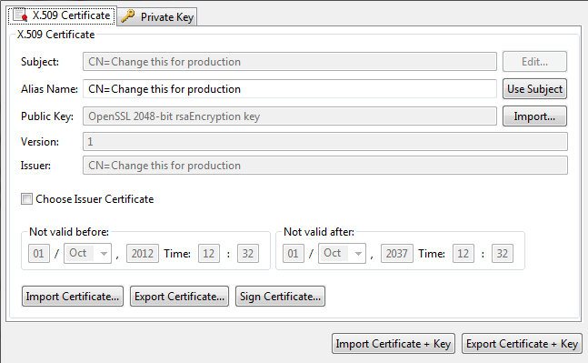Click the 'Not valid after:' group label
This screenshot has width=588, height=363.
pyautogui.click(x=319, y=232)
